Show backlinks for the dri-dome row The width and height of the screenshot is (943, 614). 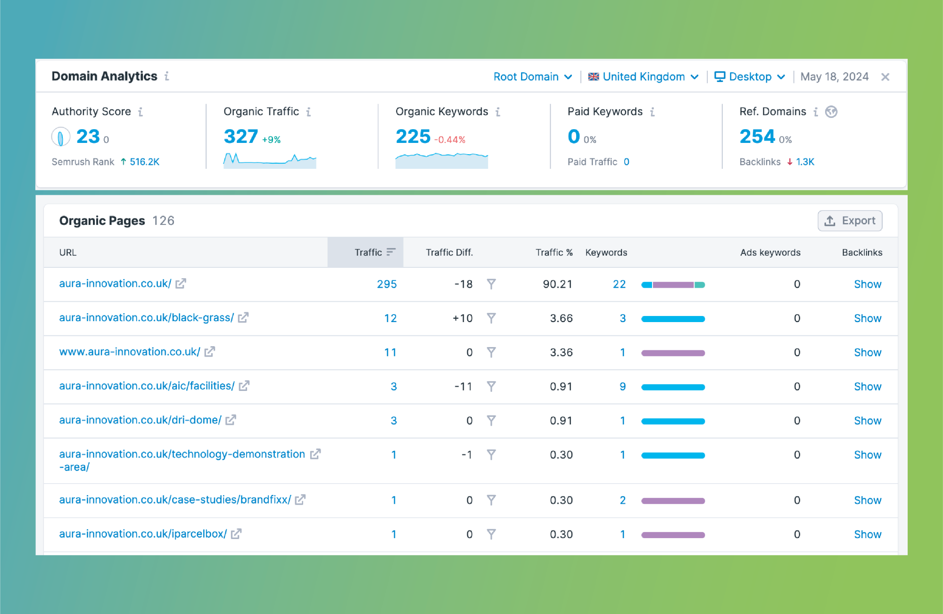tap(868, 421)
